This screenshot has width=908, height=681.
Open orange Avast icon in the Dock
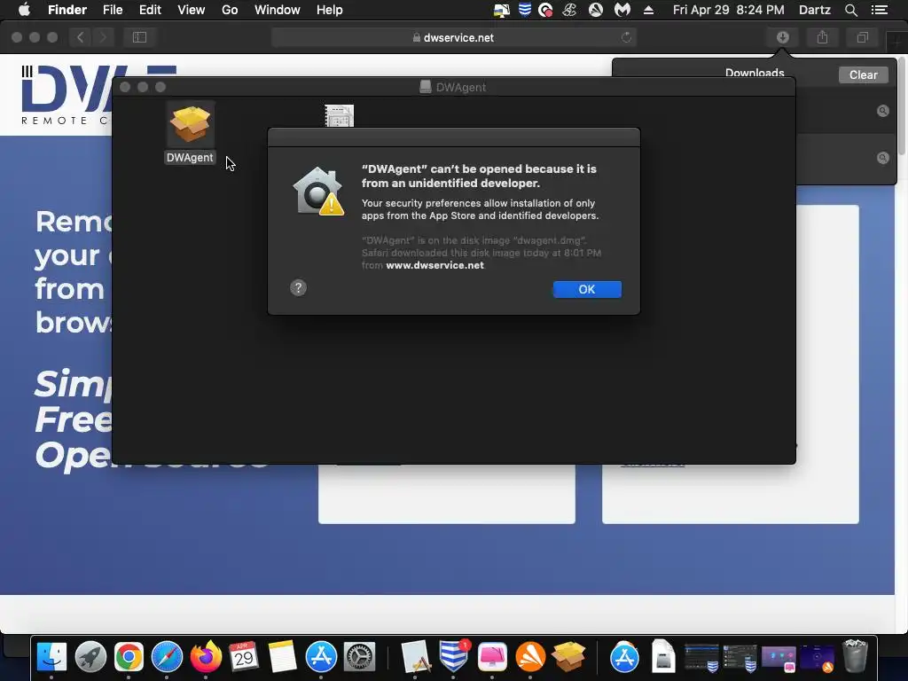click(x=530, y=657)
